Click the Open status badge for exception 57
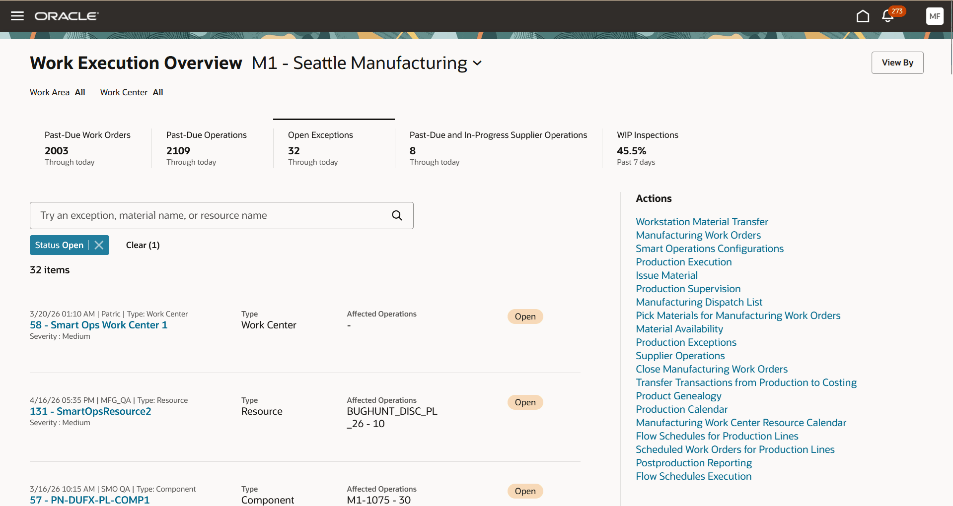Image resolution: width=953 pixels, height=506 pixels. [x=525, y=491]
